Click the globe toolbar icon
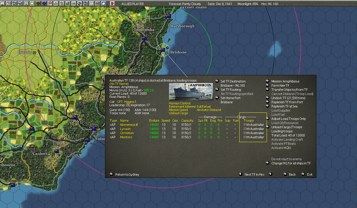357x208 pixels. click(x=80, y=4)
